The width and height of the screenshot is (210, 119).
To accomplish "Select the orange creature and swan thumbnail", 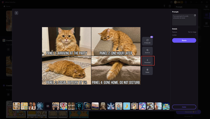I will (158, 106).
